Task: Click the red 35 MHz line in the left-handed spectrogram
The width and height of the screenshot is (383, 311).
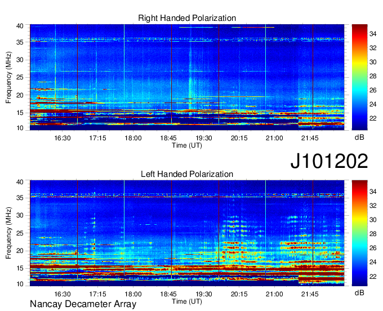Action: point(187,197)
